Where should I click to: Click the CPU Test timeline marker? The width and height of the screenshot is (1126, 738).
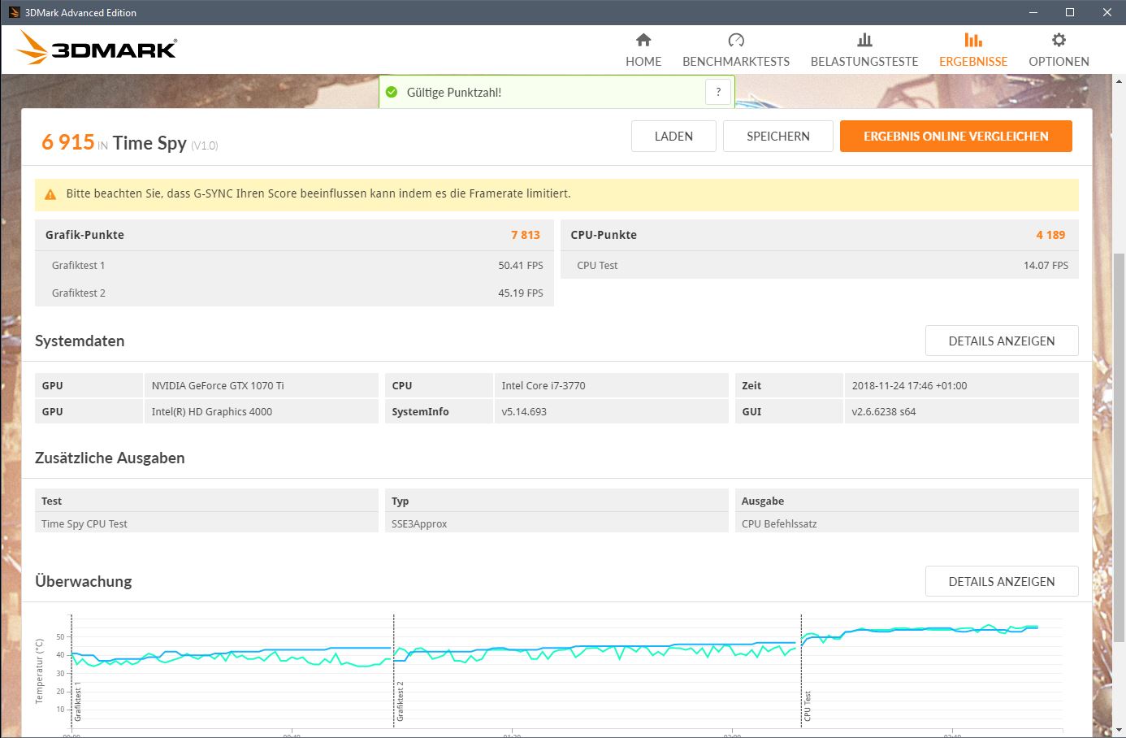808,706
